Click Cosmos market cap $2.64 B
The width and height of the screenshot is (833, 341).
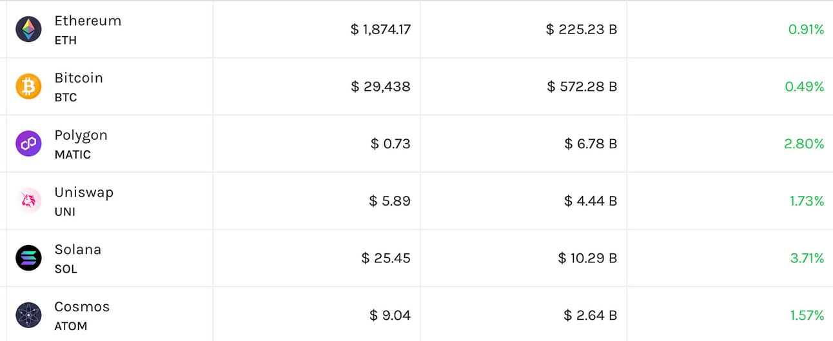coord(590,315)
